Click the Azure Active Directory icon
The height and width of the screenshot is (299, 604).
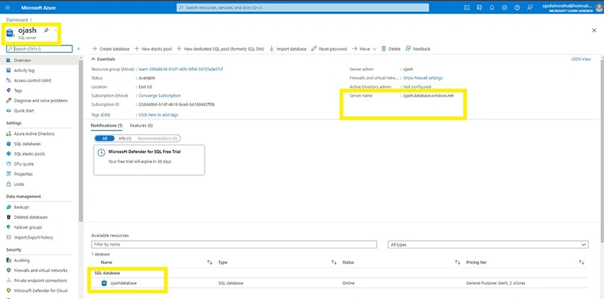[9, 134]
